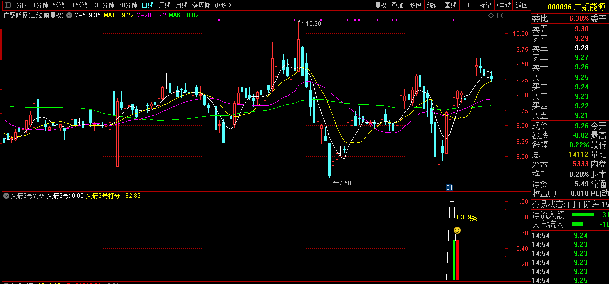Click the 标记 mark tool
Image resolution: width=609 pixels, height=284 pixels.
click(x=485, y=5)
